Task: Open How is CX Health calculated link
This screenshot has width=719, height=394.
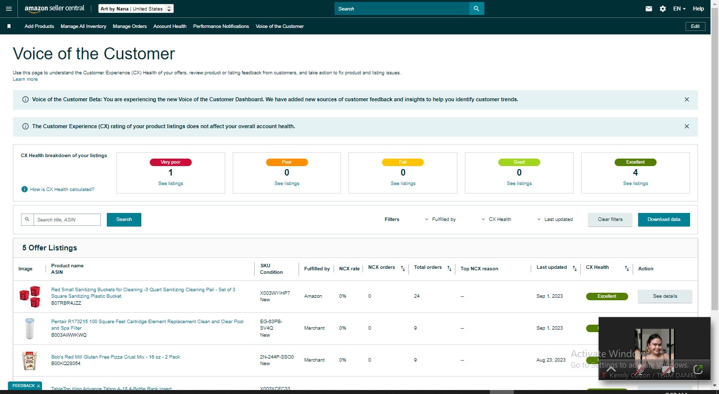Action: point(62,190)
